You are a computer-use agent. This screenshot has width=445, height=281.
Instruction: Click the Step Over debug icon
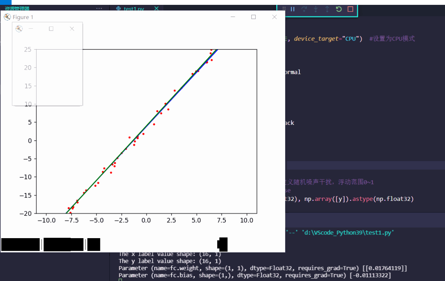click(x=304, y=9)
